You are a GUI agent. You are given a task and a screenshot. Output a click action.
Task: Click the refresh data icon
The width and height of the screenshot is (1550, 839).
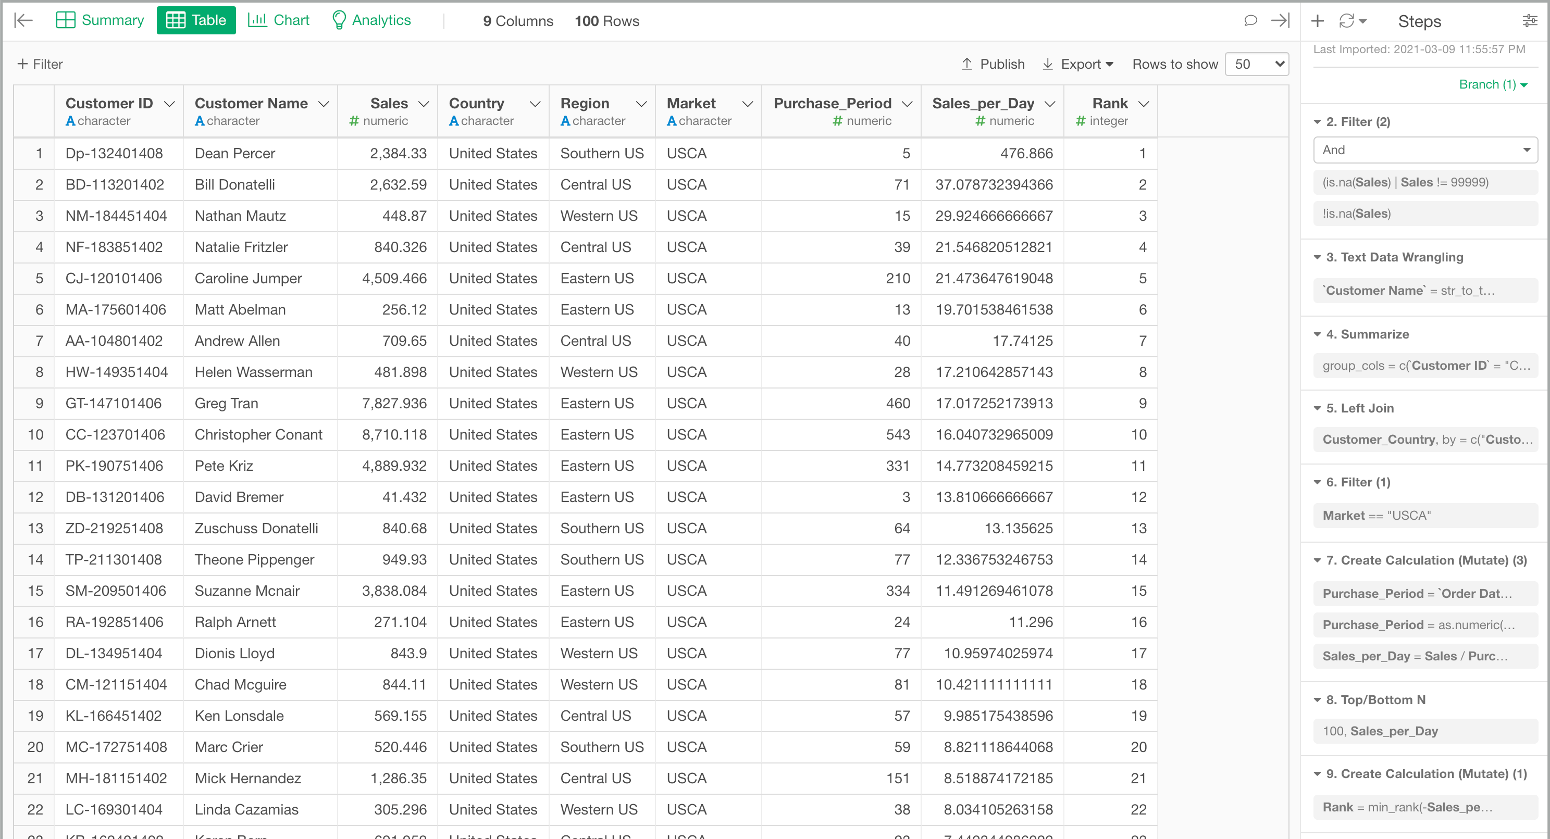coord(1347,21)
